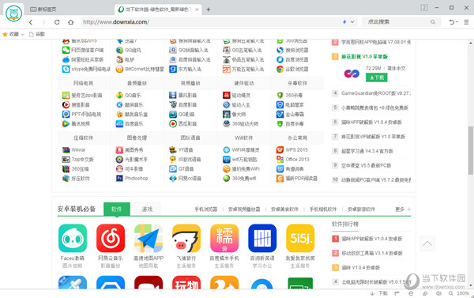The image size is (474, 298).
Task: Click the scrollbar up arrow
Action: click(x=471, y=43)
